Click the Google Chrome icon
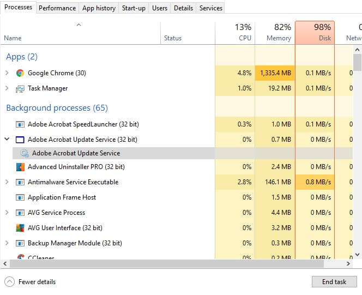This screenshot has width=362, height=295. (20, 73)
